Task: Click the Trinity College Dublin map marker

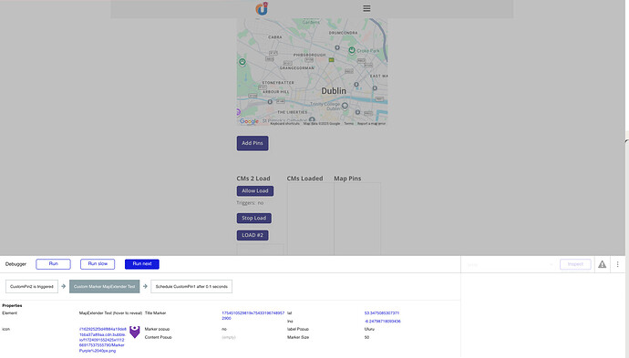Action: tap(345, 106)
